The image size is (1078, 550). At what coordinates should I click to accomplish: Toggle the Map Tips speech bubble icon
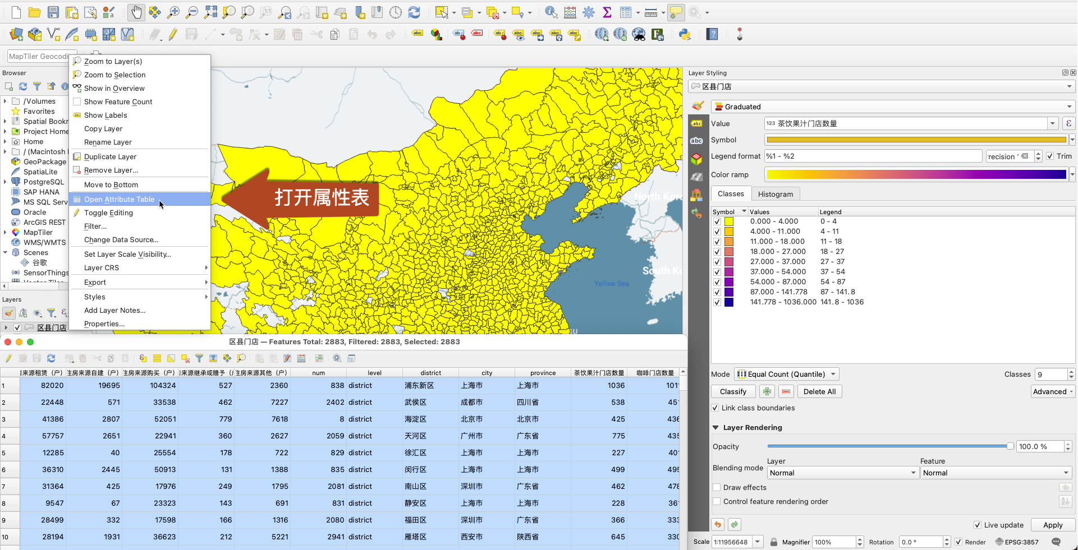coord(676,12)
